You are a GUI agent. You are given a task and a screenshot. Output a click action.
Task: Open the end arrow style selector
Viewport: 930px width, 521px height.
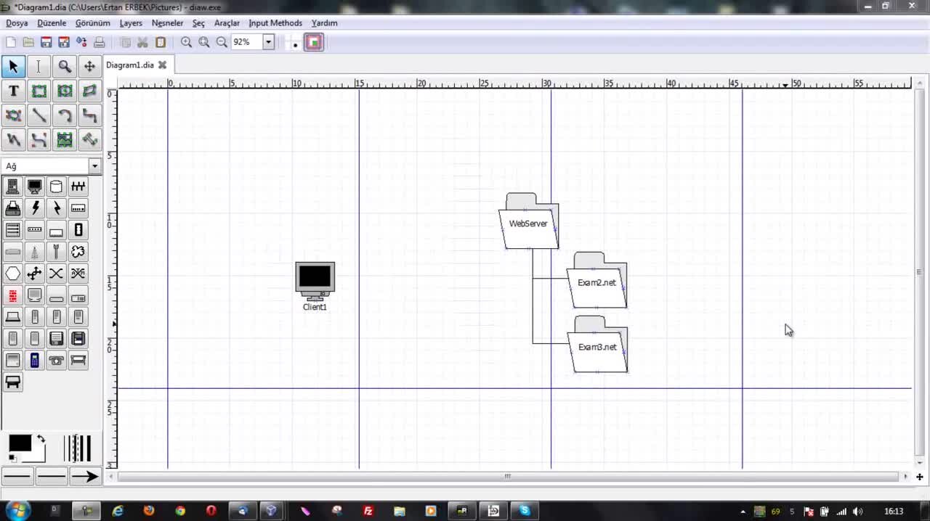pyautogui.click(x=85, y=477)
